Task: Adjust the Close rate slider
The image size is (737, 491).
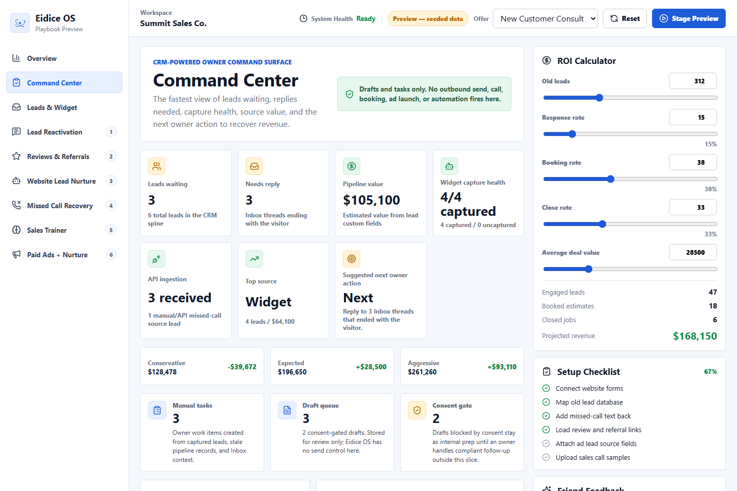Action: click(630, 224)
